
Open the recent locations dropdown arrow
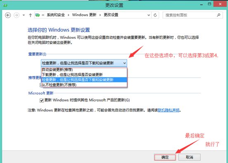(x=24, y=15)
